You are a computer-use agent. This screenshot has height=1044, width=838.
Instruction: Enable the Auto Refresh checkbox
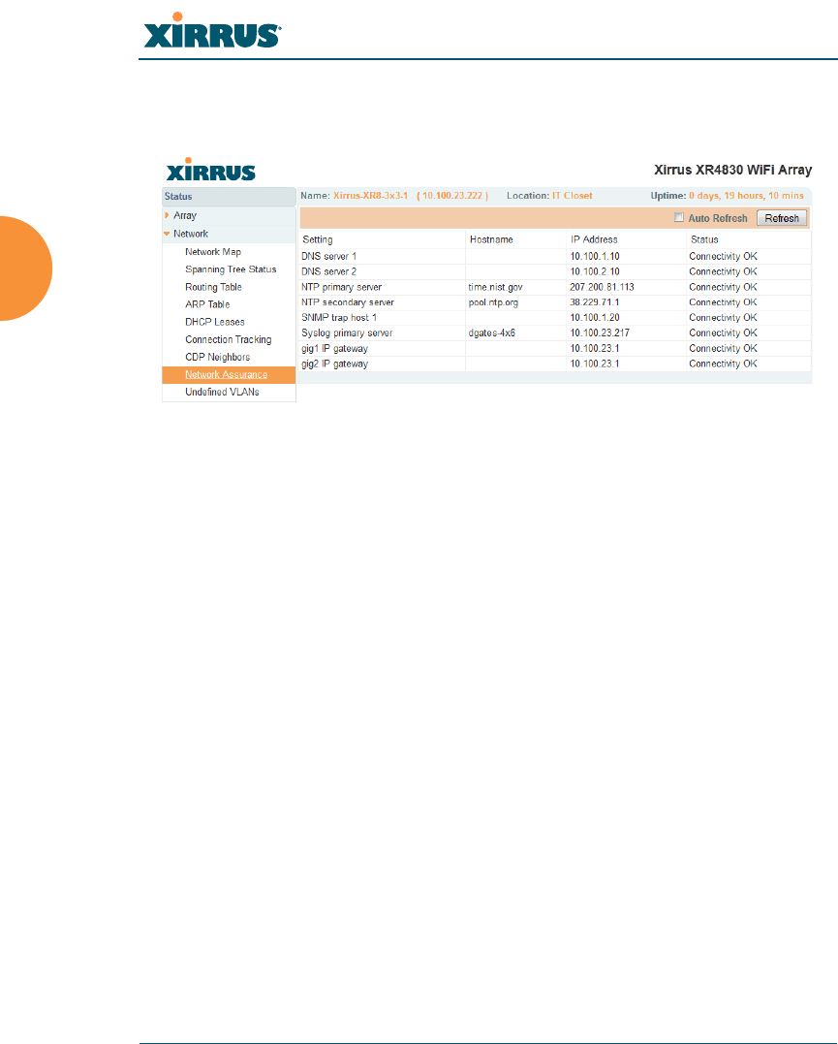679,217
